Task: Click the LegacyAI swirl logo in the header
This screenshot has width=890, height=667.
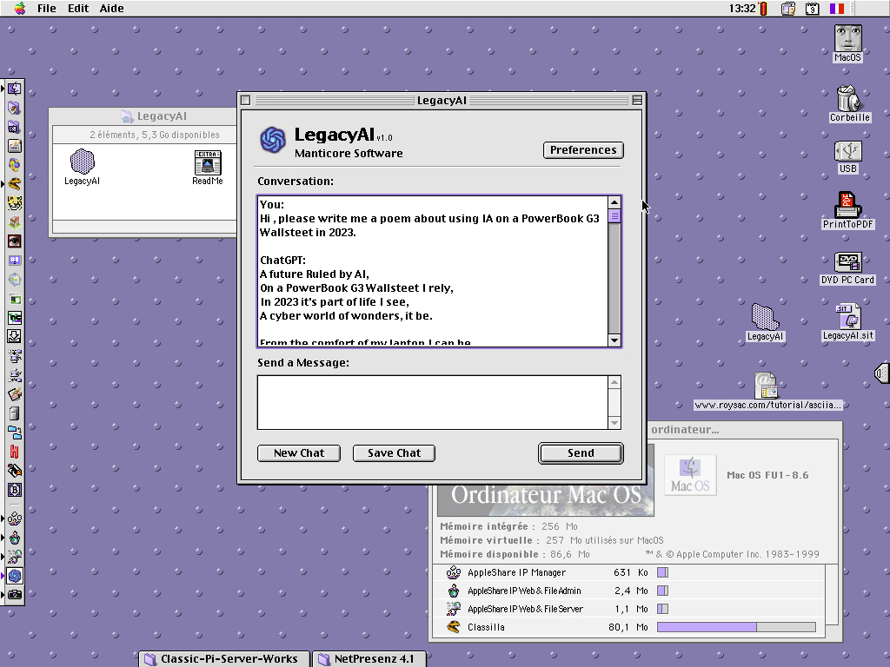Action: click(x=272, y=140)
